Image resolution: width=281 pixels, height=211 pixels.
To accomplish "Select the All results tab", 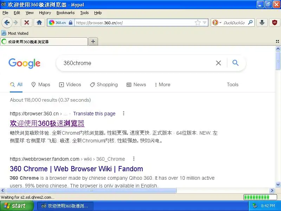I will 16,85.
